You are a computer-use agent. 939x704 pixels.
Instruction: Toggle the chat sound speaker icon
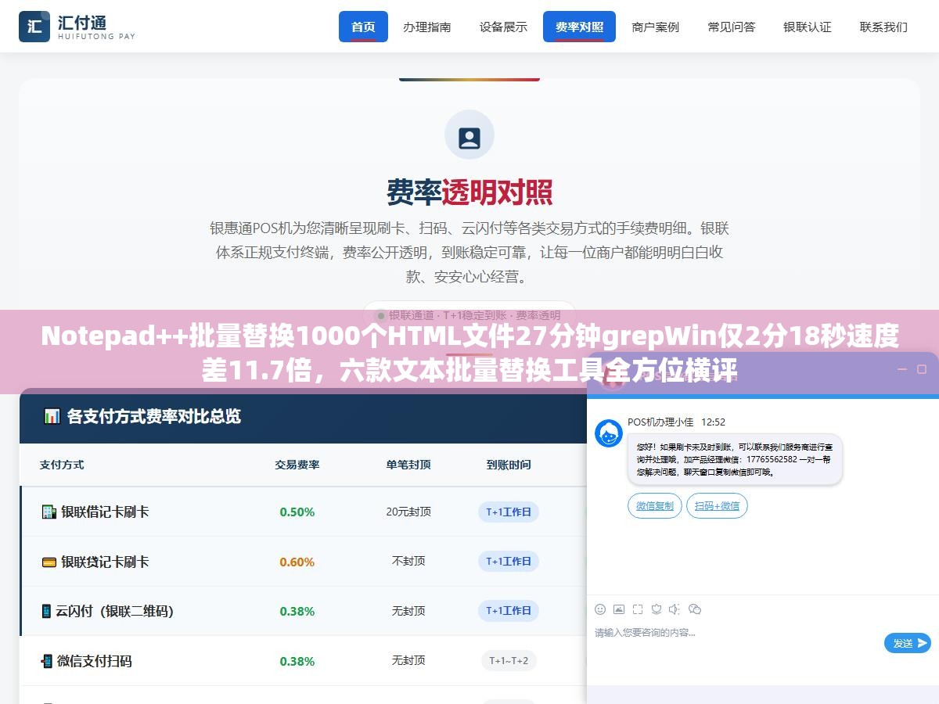coord(675,609)
